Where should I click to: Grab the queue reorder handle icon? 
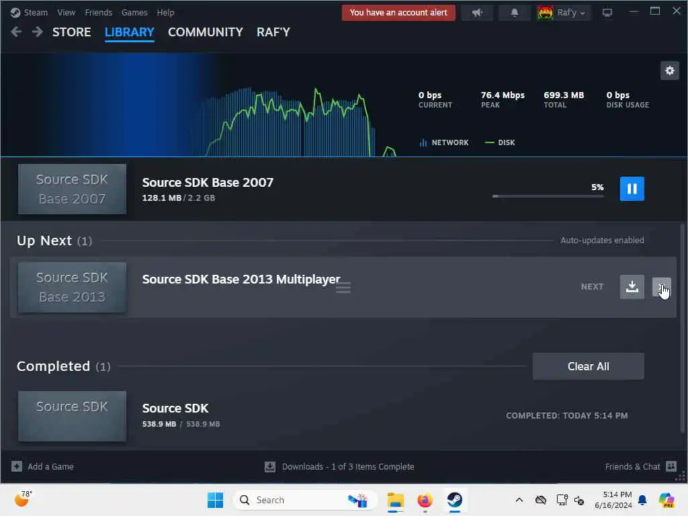tap(343, 288)
